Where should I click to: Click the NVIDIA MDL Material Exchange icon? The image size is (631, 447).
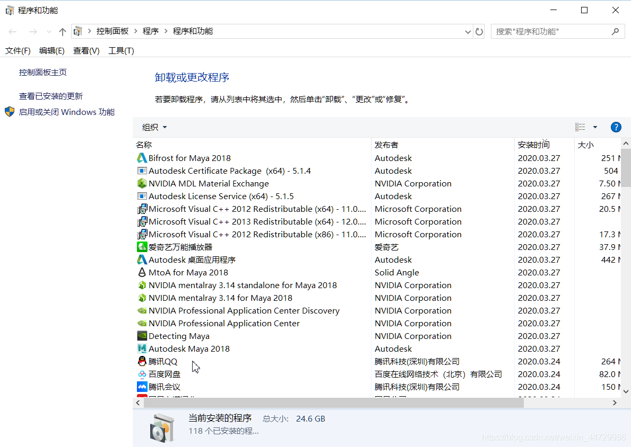[x=142, y=183]
